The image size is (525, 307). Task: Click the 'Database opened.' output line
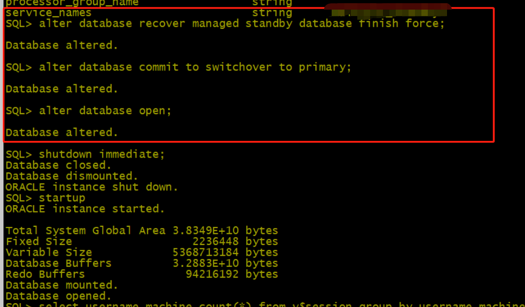pos(58,296)
